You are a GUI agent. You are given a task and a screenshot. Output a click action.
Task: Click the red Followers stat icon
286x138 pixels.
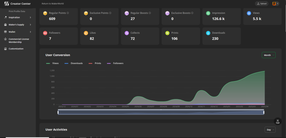click(45, 33)
